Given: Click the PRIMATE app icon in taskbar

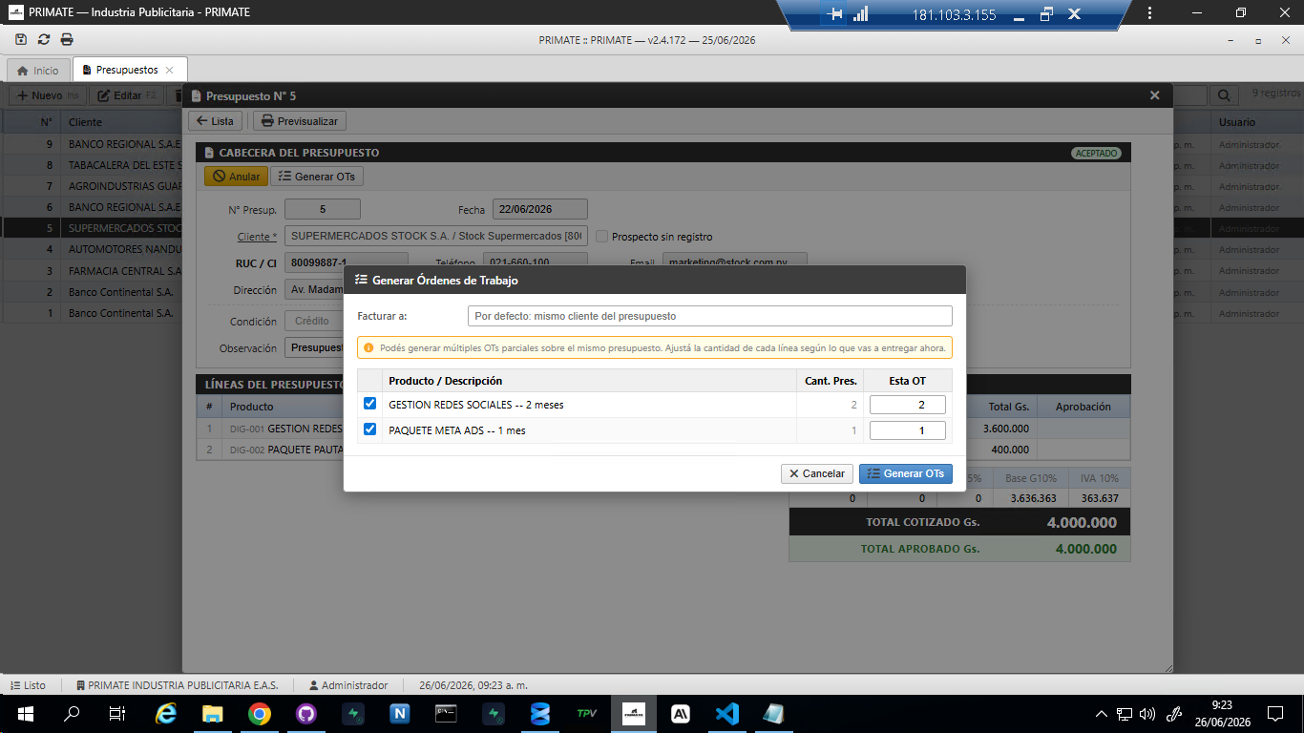Looking at the screenshot, I should (634, 714).
